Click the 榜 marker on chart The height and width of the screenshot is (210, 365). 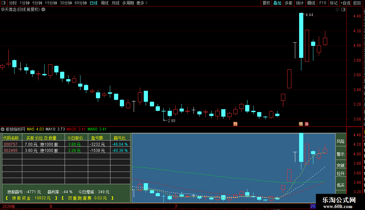pyautogui.click(x=301, y=124)
